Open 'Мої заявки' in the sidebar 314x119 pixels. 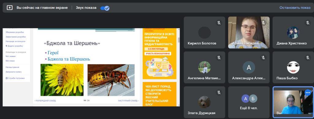(11, 56)
